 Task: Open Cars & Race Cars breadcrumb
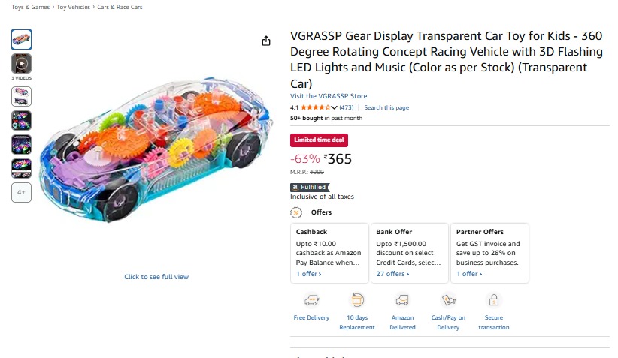click(120, 7)
